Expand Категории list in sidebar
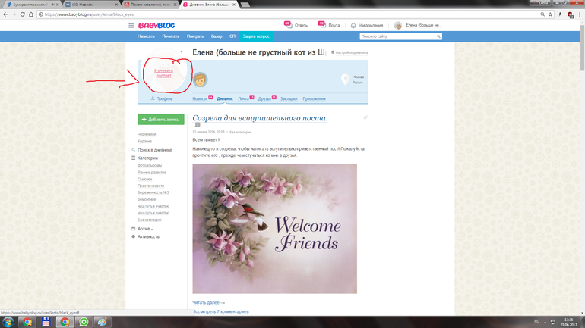Image resolution: width=585 pixels, height=328 pixels. [x=147, y=158]
